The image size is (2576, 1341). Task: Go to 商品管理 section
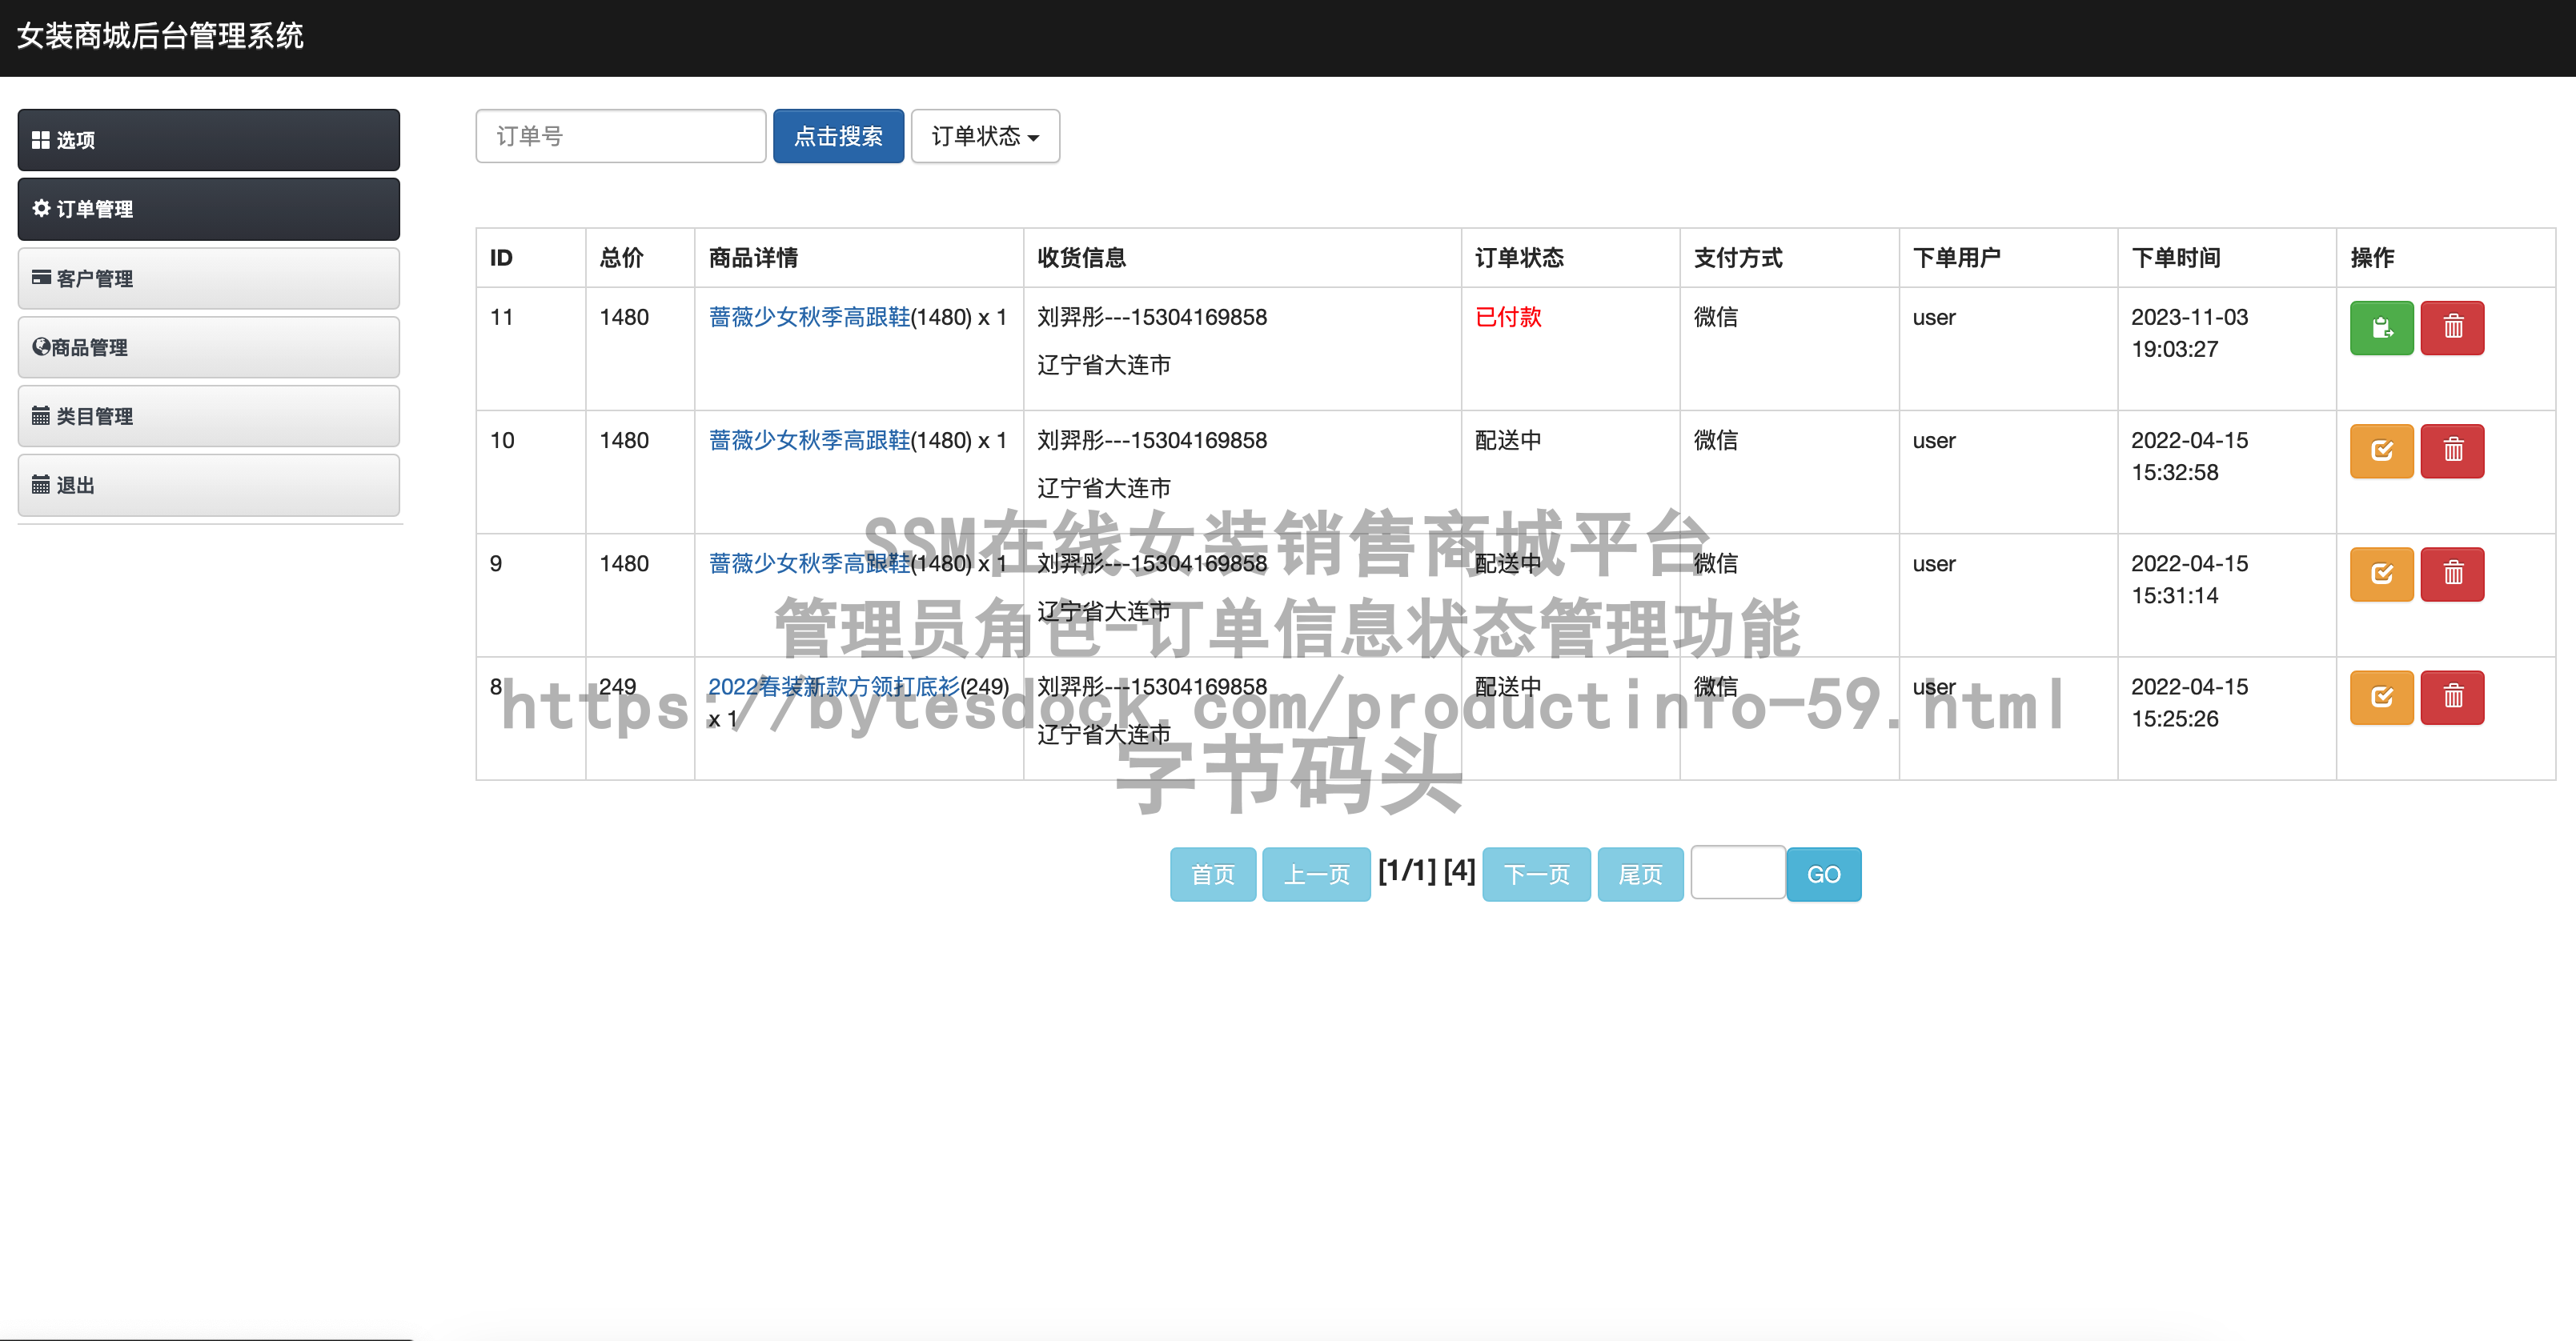[208, 348]
